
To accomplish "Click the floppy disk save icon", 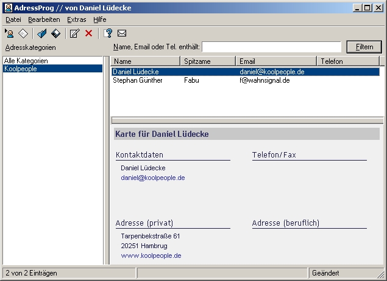I will (x=55, y=33).
